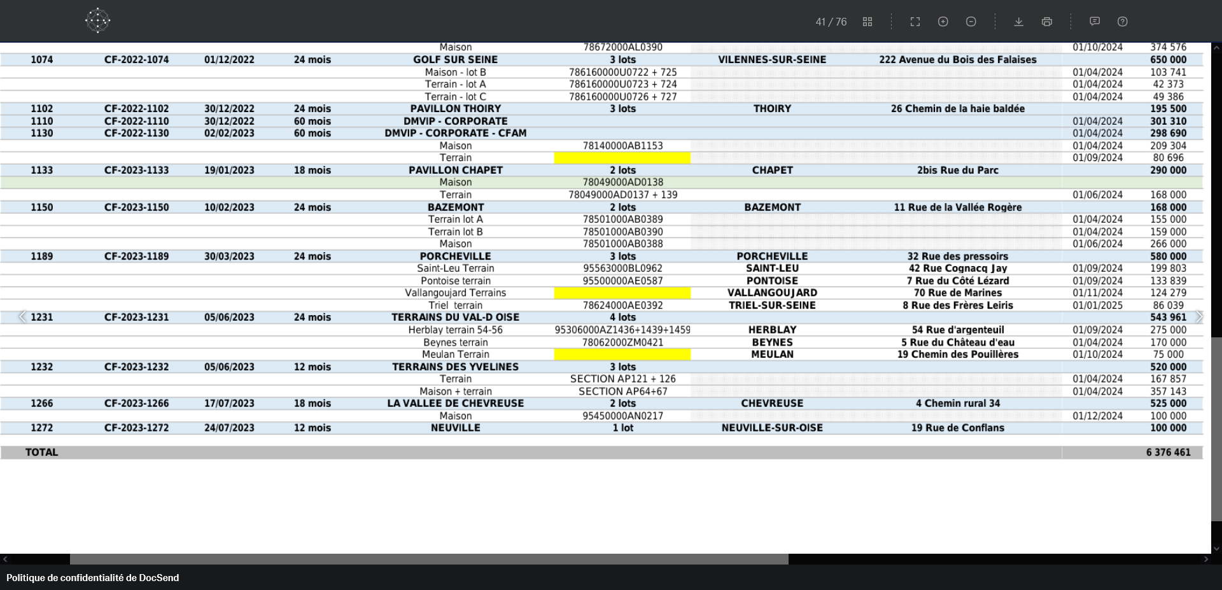This screenshot has height=590, width=1222.
Task: Click the company logo in the header
Action: [97, 20]
